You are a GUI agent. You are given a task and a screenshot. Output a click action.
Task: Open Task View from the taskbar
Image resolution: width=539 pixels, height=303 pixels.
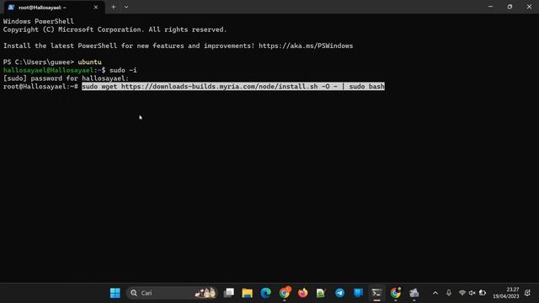click(228, 293)
